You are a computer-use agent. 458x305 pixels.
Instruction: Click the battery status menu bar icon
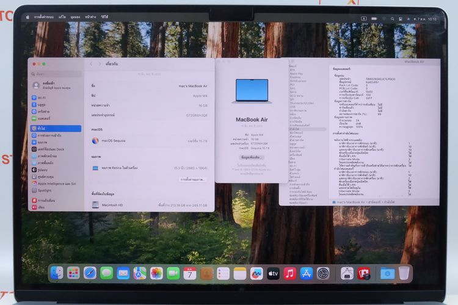[374, 19]
